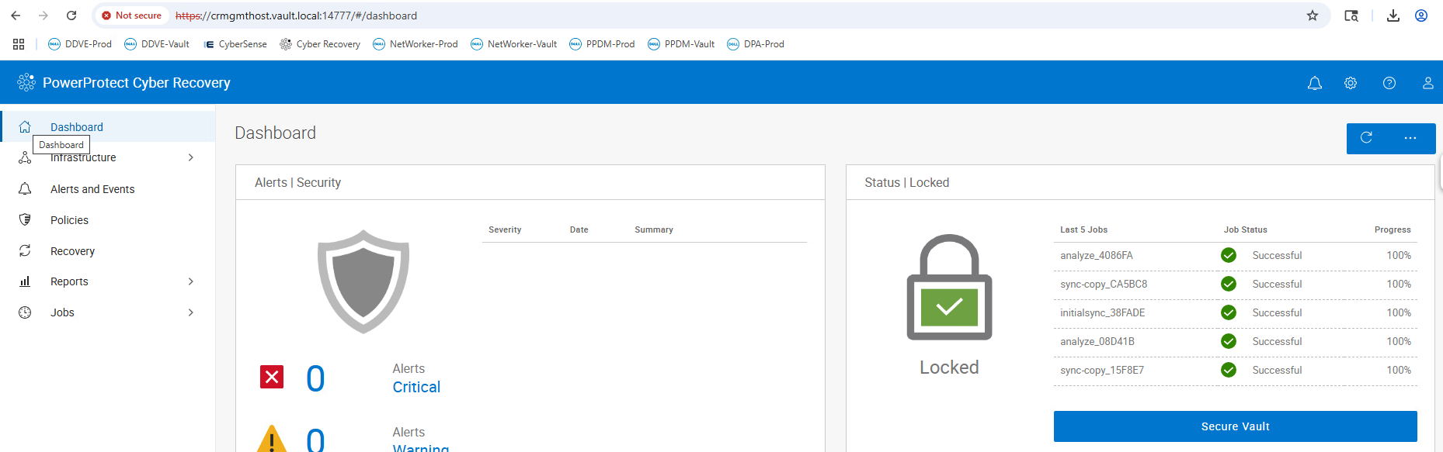
Task: Click the Alerts and Events bell icon
Action: 25,188
